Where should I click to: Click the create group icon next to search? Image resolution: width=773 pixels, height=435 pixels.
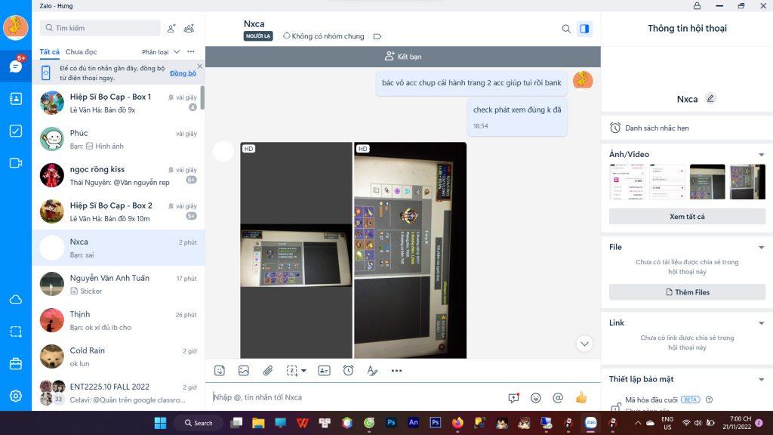(x=189, y=28)
